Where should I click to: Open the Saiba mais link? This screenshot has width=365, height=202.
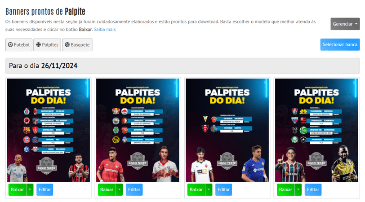pos(105,30)
